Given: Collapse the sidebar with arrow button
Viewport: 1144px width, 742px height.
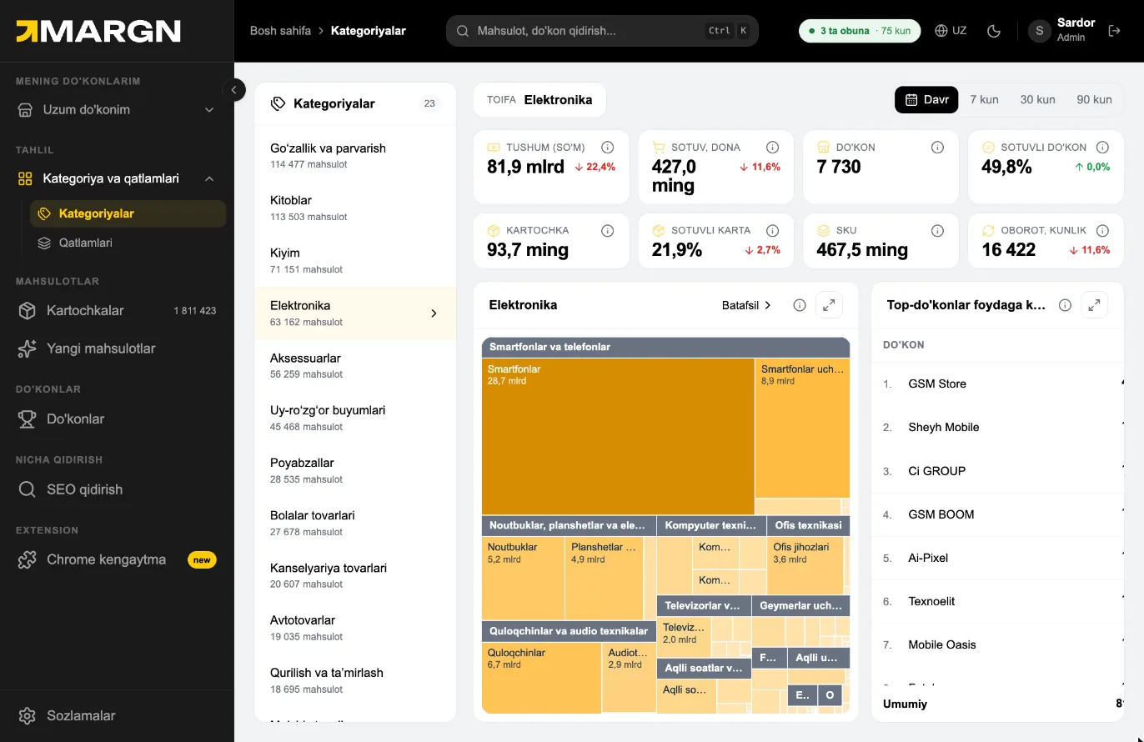Looking at the screenshot, I should coord(234,89).
